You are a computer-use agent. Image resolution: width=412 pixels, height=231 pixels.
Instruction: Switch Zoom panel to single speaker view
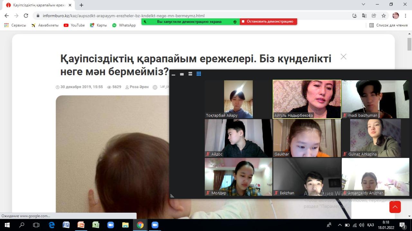point(182,74)
